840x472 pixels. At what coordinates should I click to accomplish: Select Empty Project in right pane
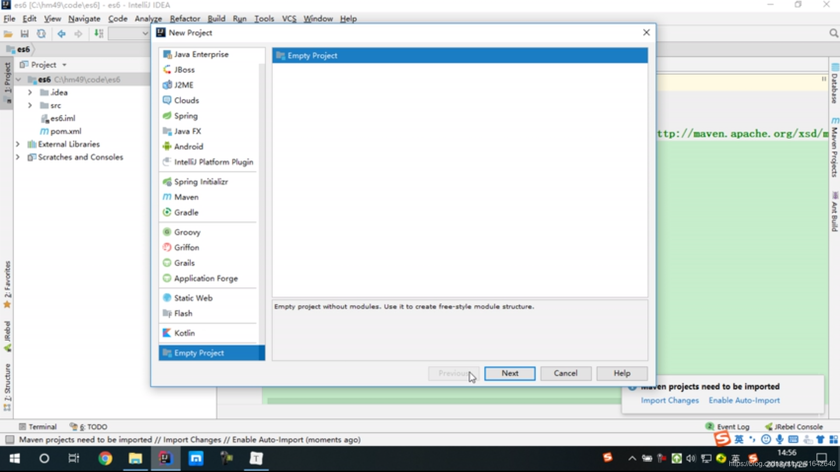click(x=460, y=56)
